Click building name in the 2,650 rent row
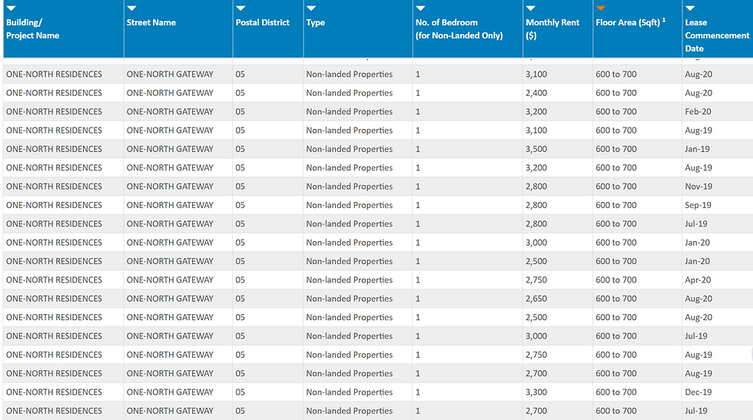The height and width of the screenshot is (420, 753). coord(55,299)
